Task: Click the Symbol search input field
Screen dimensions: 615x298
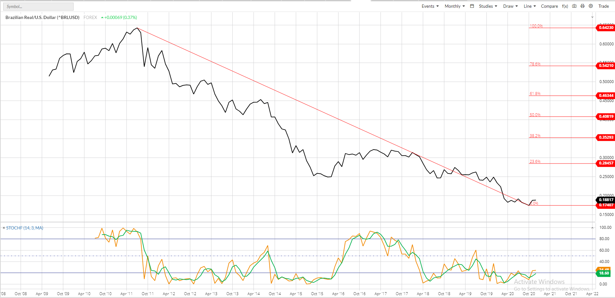Action: tap(38, 6)
